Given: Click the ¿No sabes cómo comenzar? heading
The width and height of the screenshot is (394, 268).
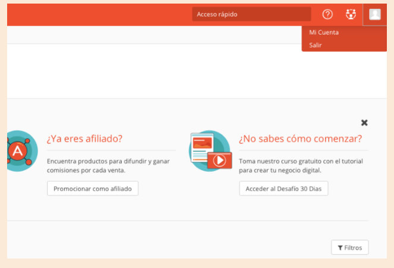Looking at the screenshot, I should coord(300,138).
